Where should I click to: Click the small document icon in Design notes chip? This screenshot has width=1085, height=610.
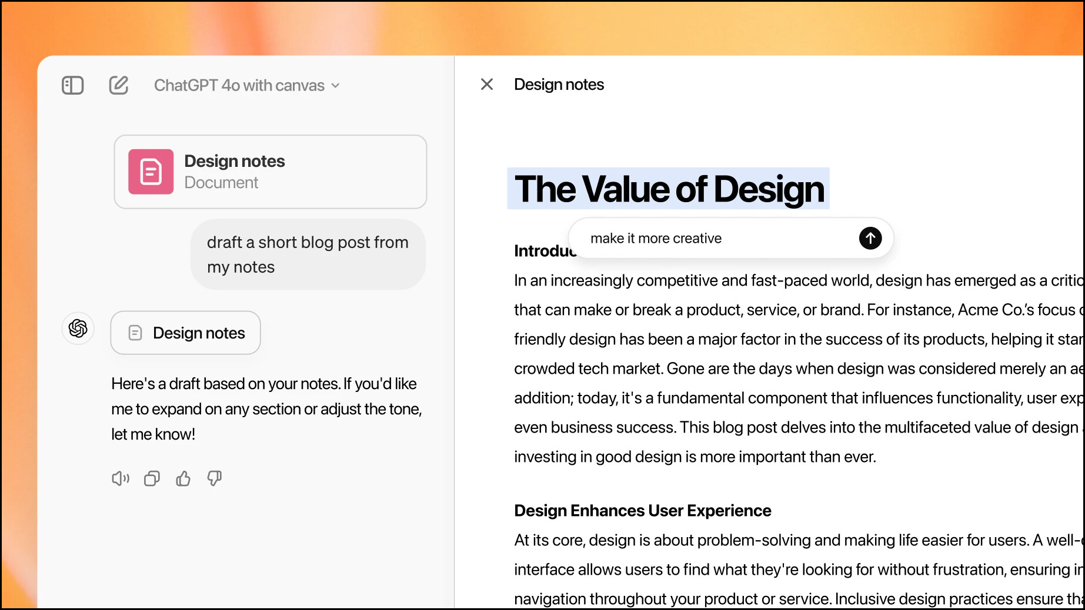pos(135,333)
